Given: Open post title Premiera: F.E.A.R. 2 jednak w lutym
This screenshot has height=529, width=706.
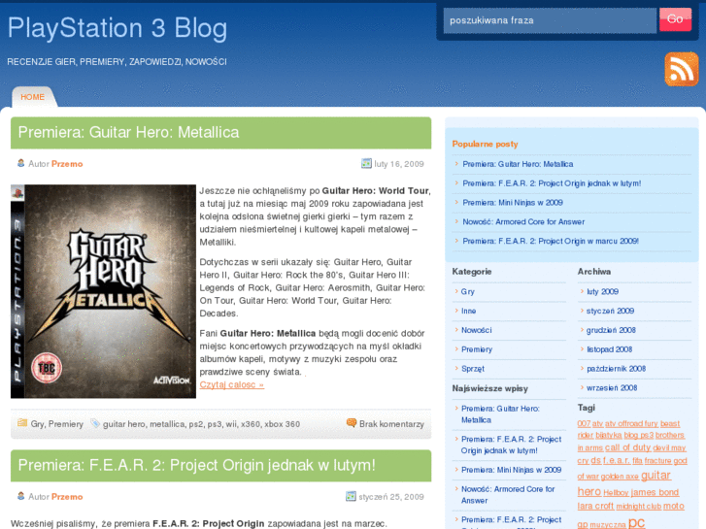Looking at the screenshot, I should point(197,465).
